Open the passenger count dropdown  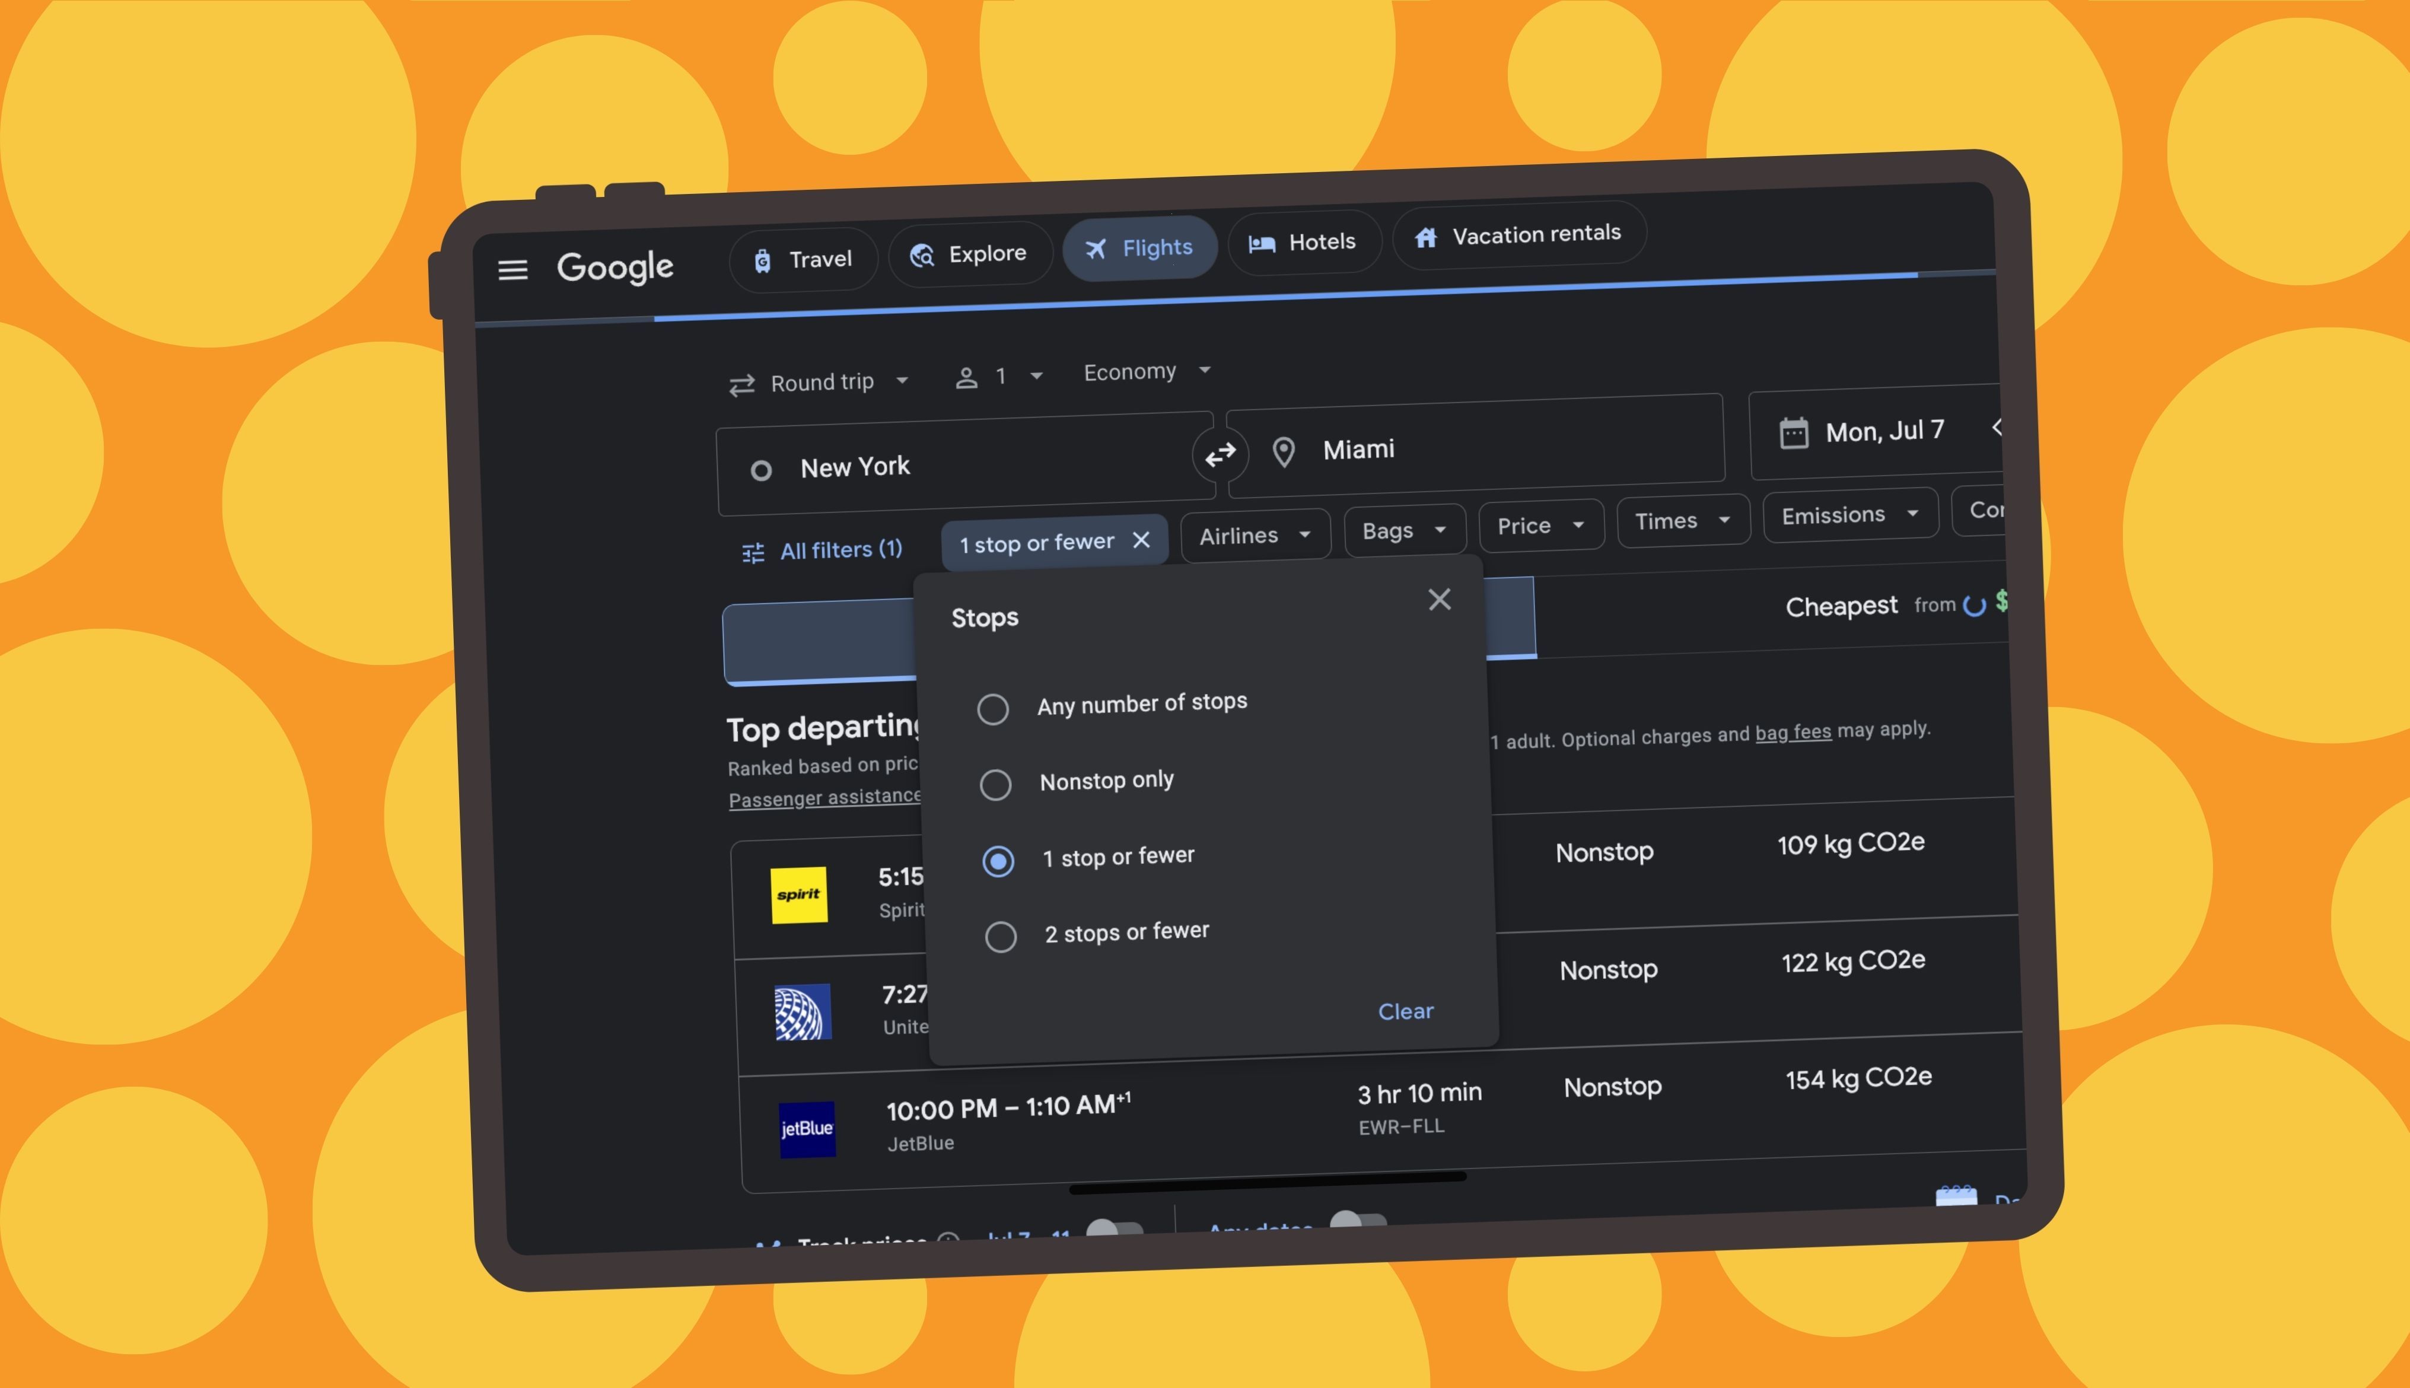point(999,377)
